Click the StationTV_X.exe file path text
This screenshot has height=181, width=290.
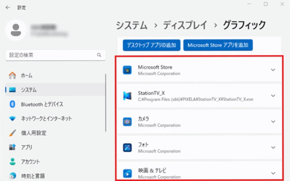click(195, 99)
